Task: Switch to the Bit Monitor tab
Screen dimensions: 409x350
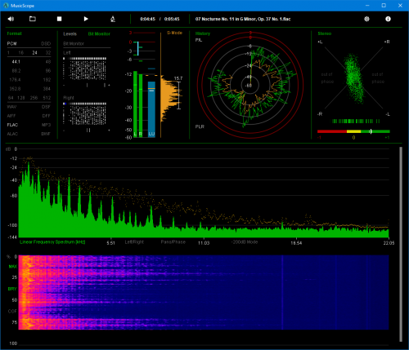Action: (99, 33)
